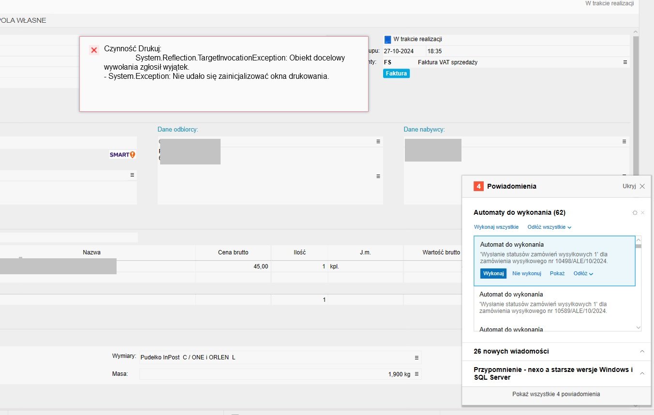The width and height of the screenshot is (654, 415).
Task: Open the Faktura VAT sprzedaży list menu
Action: 625,62
